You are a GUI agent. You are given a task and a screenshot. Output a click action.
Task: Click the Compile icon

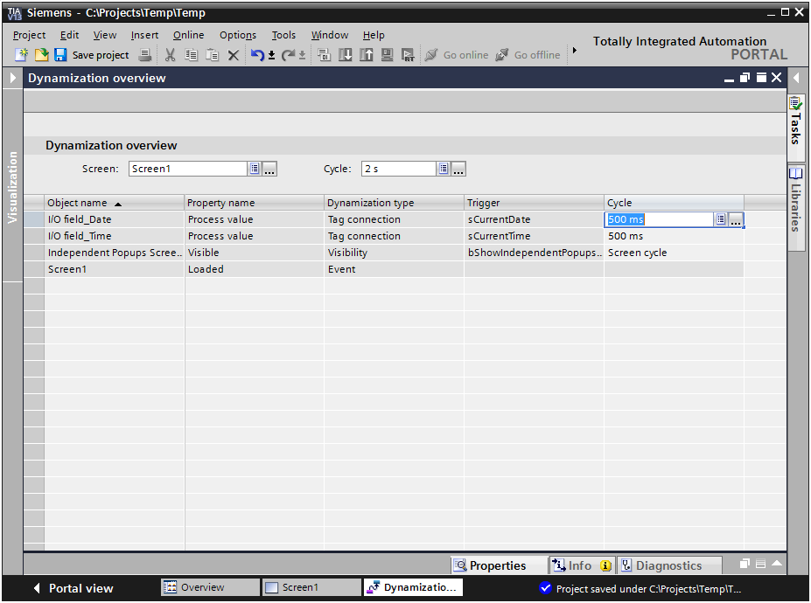click(325, 55)
